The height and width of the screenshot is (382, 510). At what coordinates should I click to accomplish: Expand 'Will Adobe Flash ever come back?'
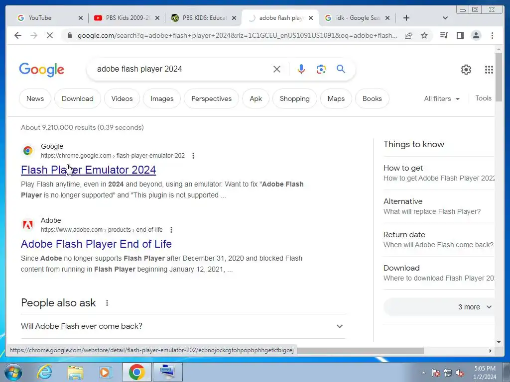tap(183, 326)
